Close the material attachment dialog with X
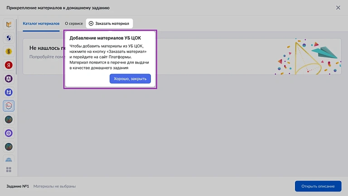The width and height of the screenshot is (348, 196). click(x=338, y=8)
